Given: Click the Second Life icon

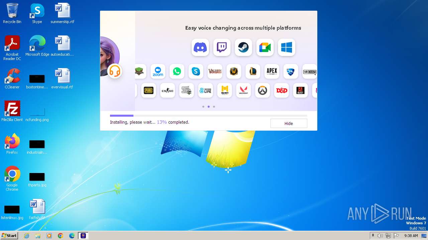Looking at the screenshot, I should (206, 90).
